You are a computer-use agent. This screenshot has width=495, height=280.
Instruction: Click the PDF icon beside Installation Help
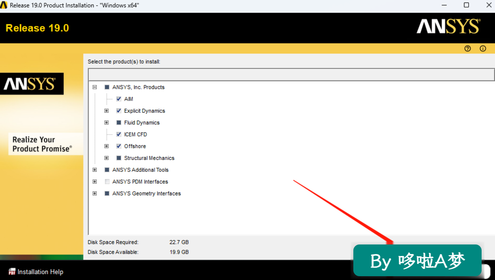point(12,272)
